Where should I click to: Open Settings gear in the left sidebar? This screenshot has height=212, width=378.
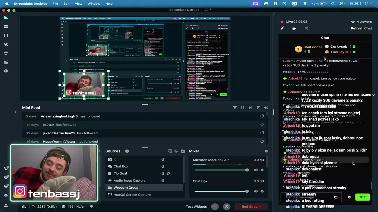click(x=6, y=195)
